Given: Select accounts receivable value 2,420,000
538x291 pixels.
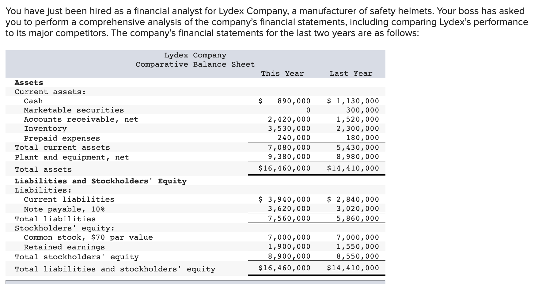Looking at the screenshot, I should 289,120.
